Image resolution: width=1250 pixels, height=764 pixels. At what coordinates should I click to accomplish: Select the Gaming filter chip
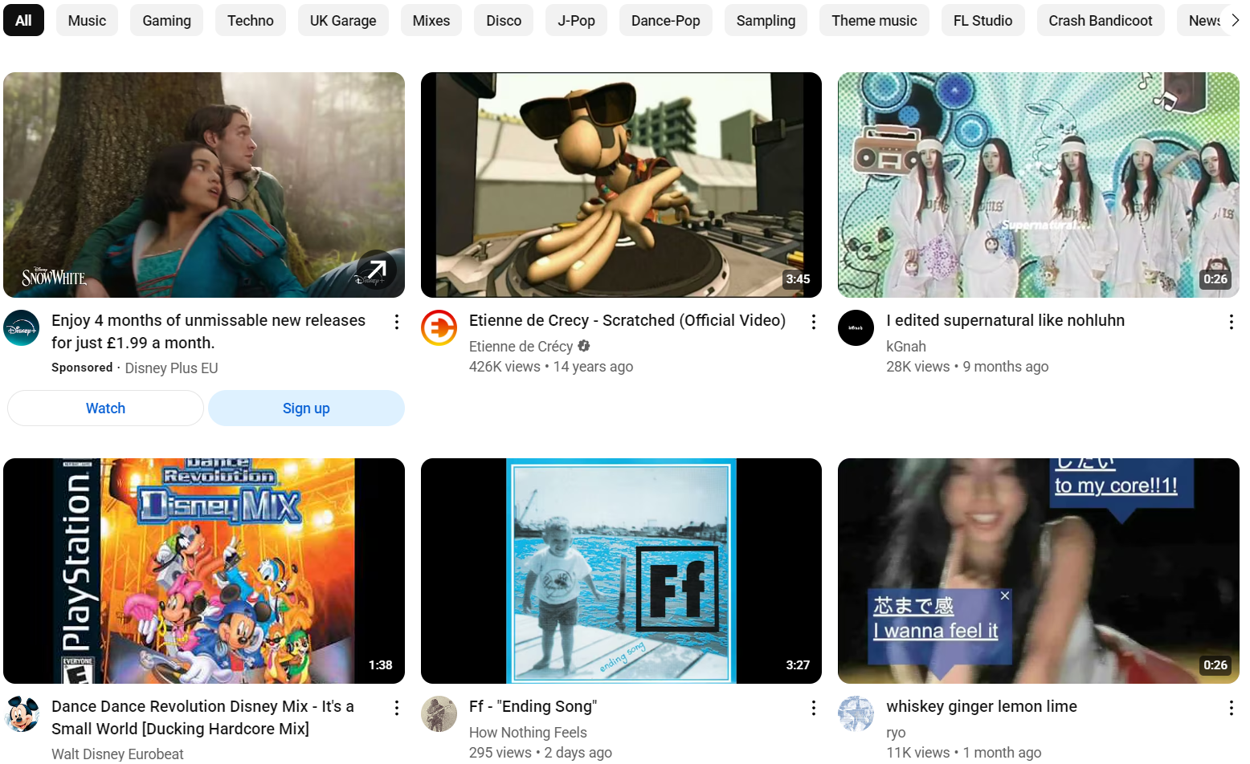(166, 20)
